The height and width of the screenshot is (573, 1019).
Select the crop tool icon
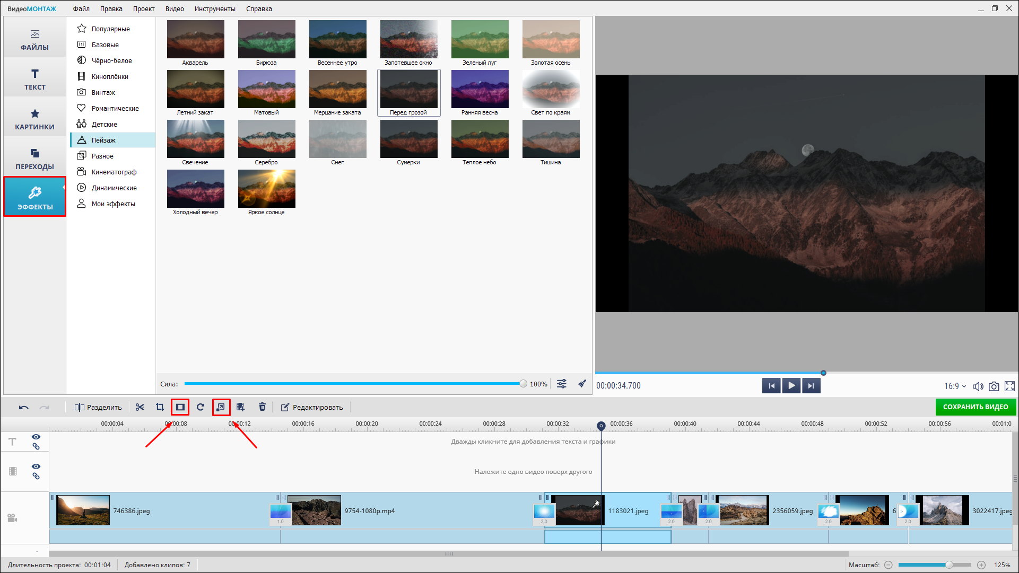pyautogui.click(x=160, y=407)
